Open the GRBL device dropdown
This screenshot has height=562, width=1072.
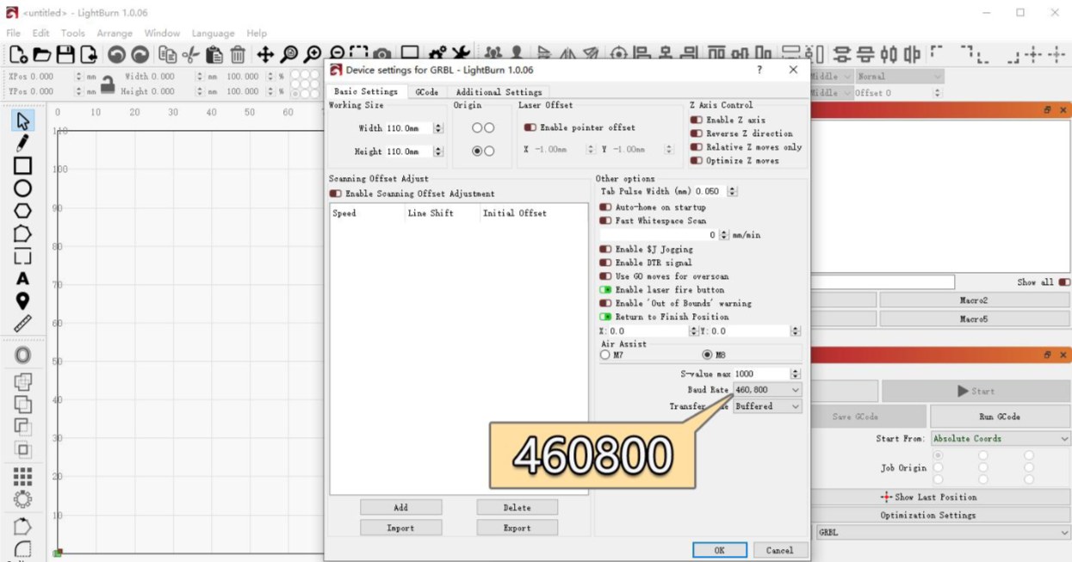point(943,533)
